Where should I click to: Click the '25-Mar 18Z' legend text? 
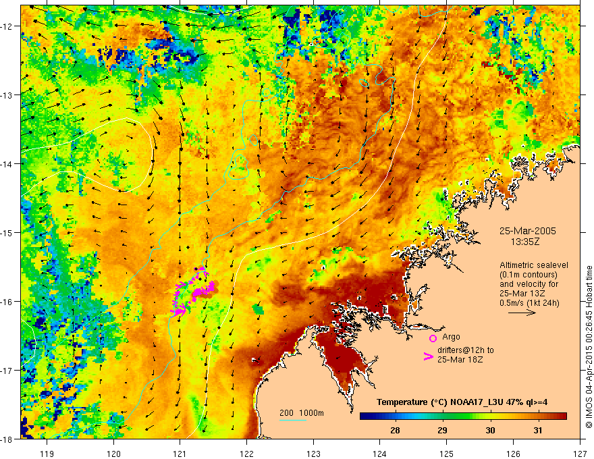[460, 360]
